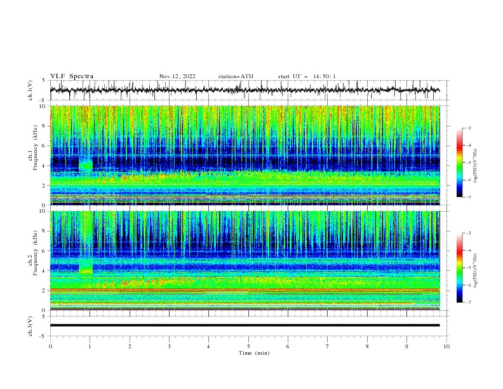Click the time axis tick label '3'
Viewport: 503px width, 389px height.
click(169, 346)
